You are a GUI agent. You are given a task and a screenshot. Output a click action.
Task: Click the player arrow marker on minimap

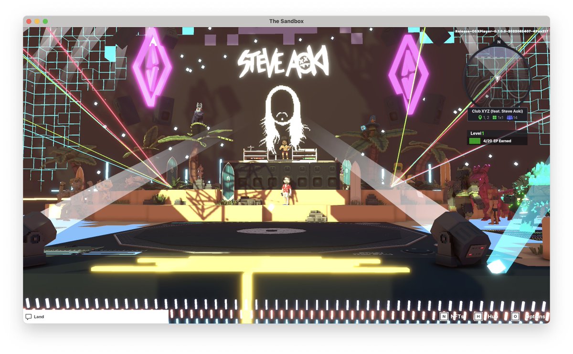tap(497, 79)
